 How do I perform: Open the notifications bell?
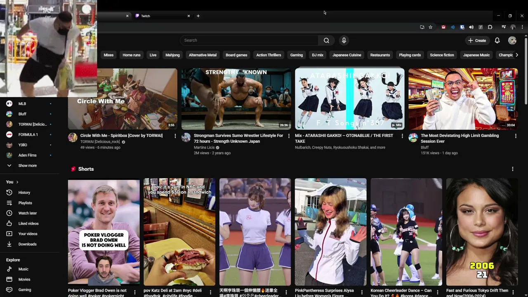pyautogui.click(x=497, y=40)
